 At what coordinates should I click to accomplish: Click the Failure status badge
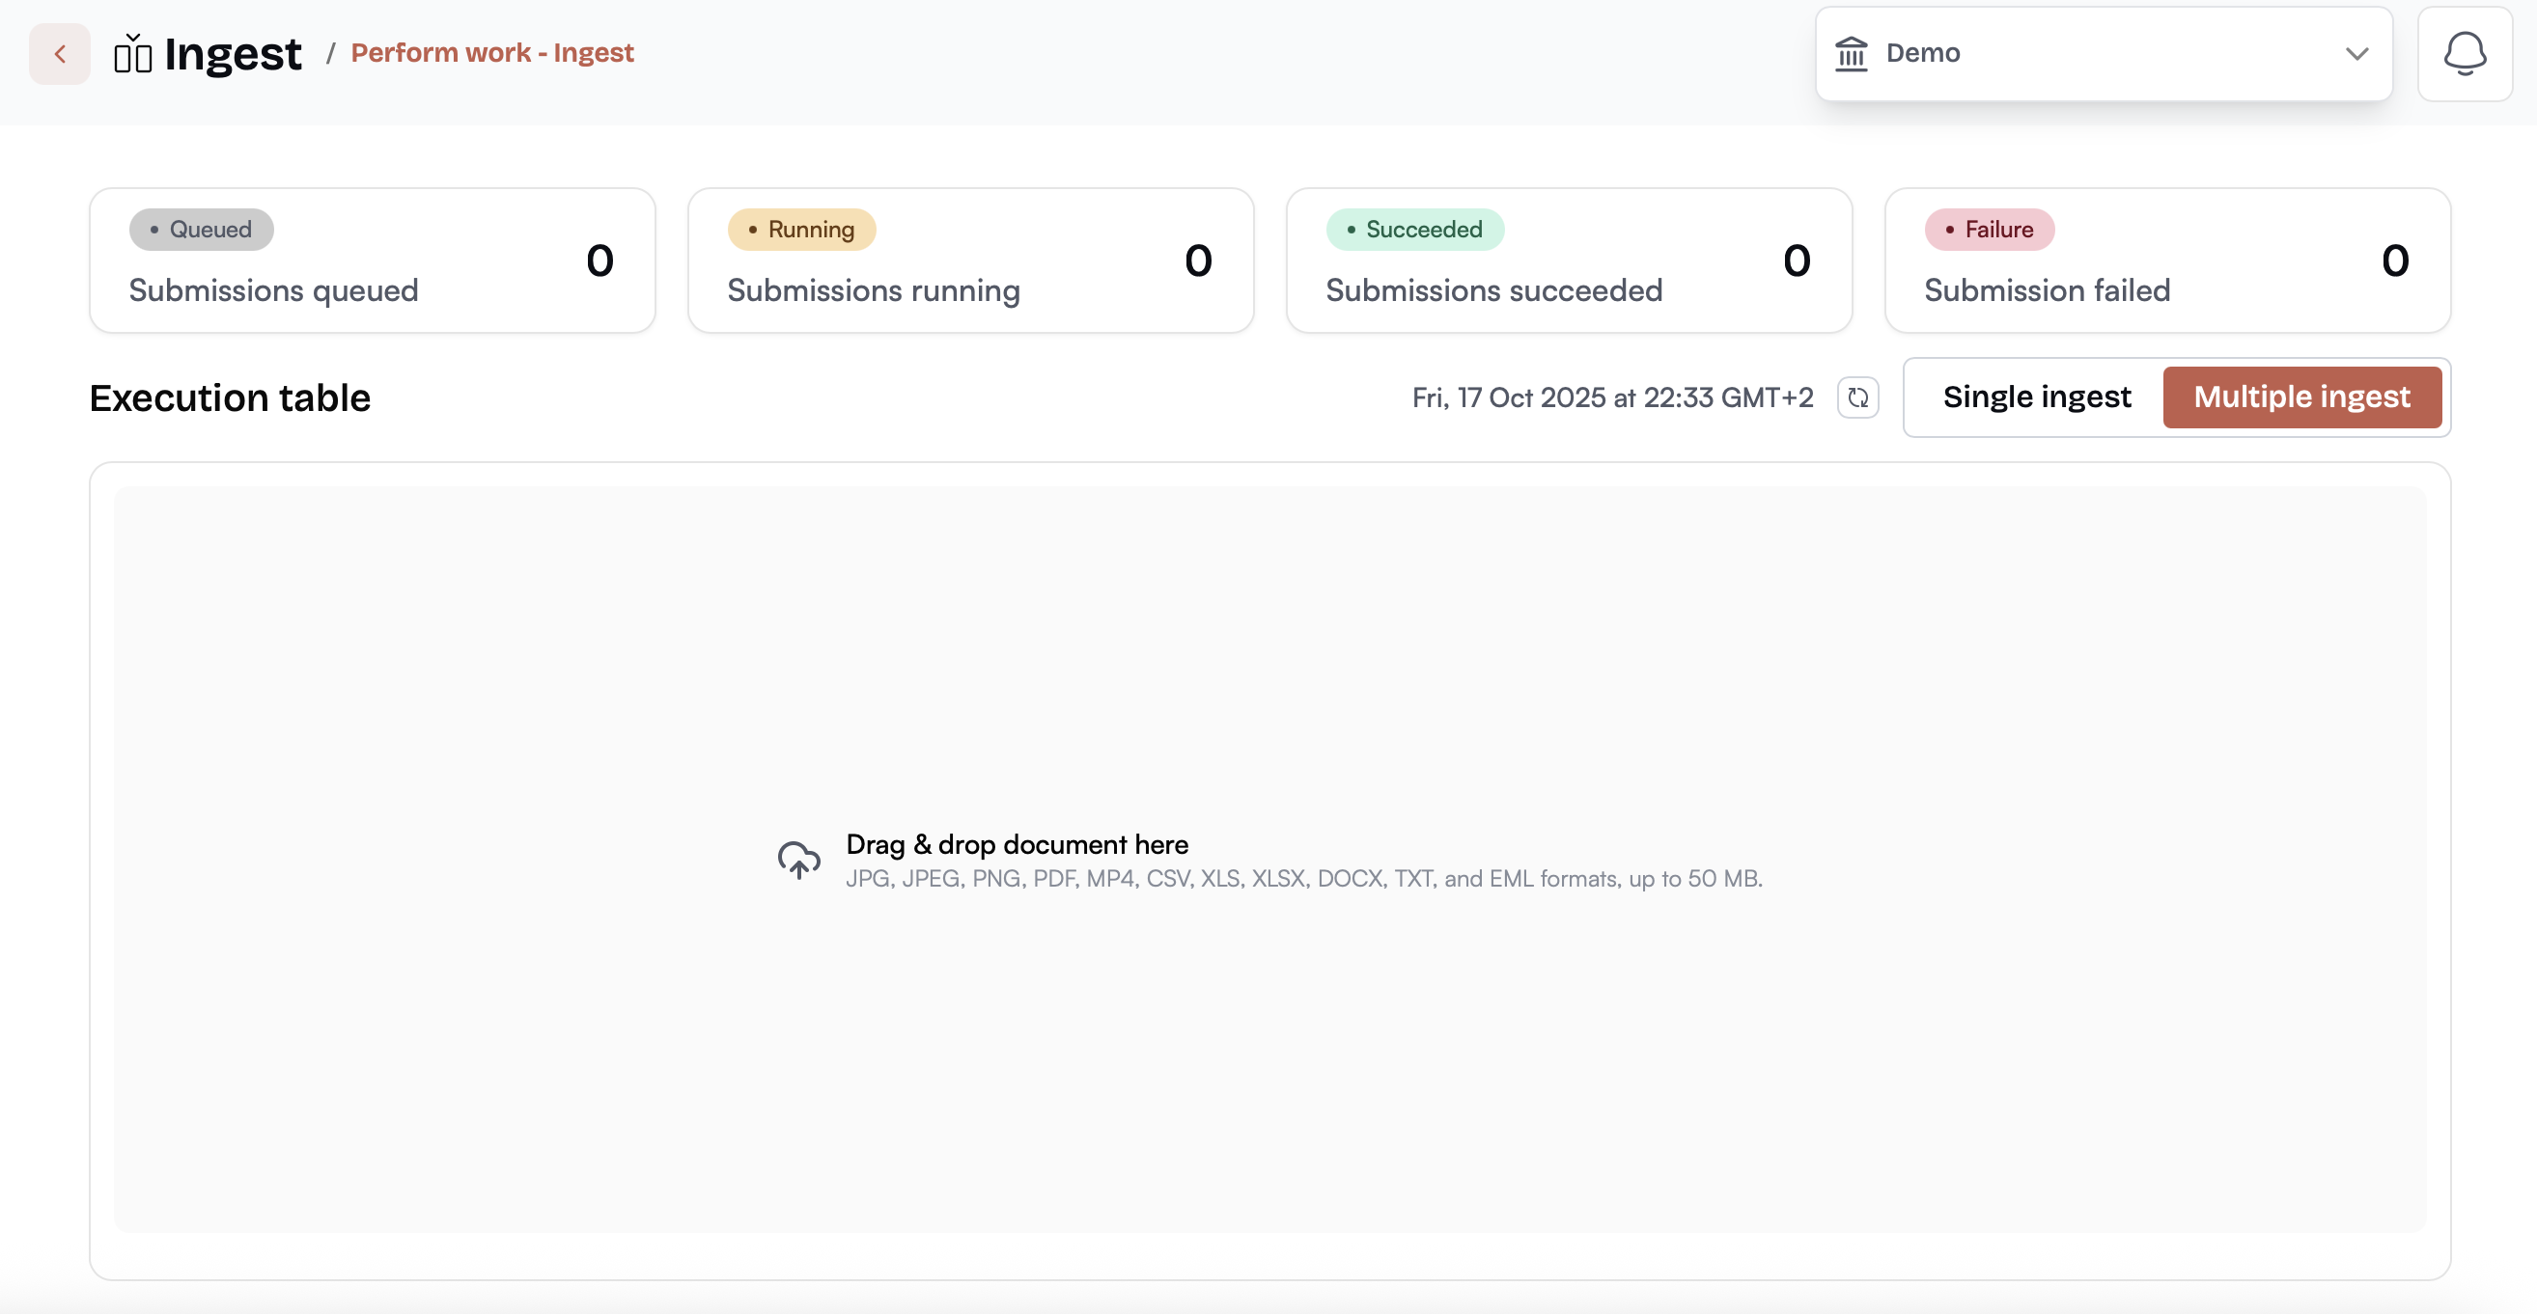tap(1989, 230)
